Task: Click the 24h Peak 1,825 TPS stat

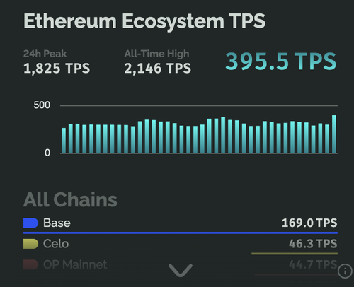Action: [57, 62]
